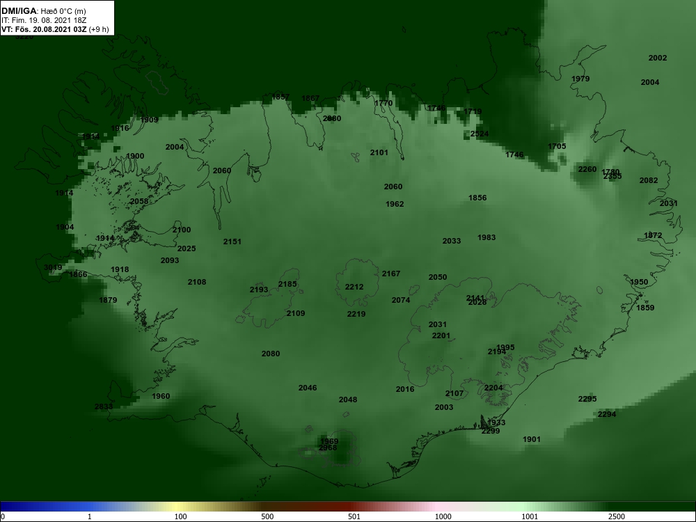Pick the 2524 height label
This screenshot has height=522, width=696.
click(x=480, y=134)
